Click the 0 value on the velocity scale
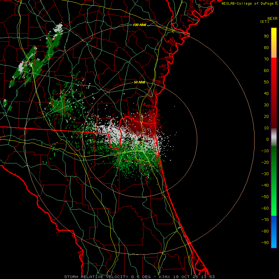Viewport: 279px width, 279px height. point(268,139)
